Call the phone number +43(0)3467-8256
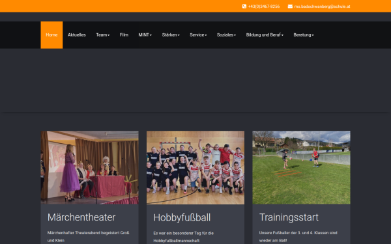The width and height of the screenshot is (391, 244). (x=264, y=7)
